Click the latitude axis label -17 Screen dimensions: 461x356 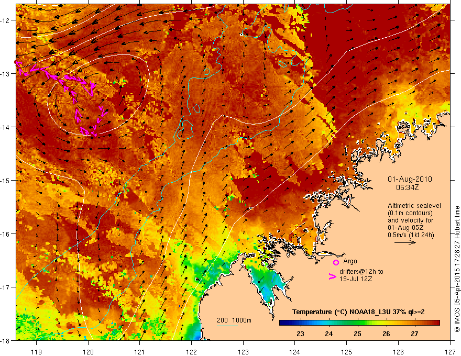click(x=6, y=287)
